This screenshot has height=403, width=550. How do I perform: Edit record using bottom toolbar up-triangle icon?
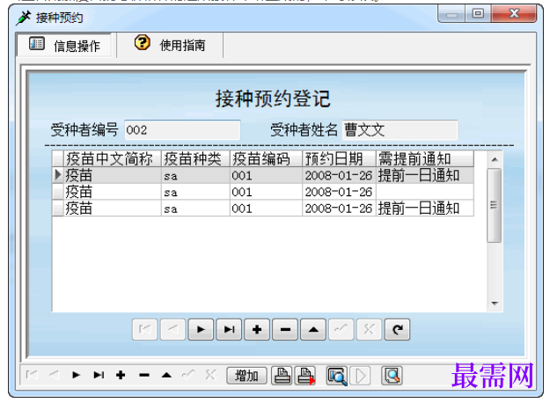(x=166, y=376)
